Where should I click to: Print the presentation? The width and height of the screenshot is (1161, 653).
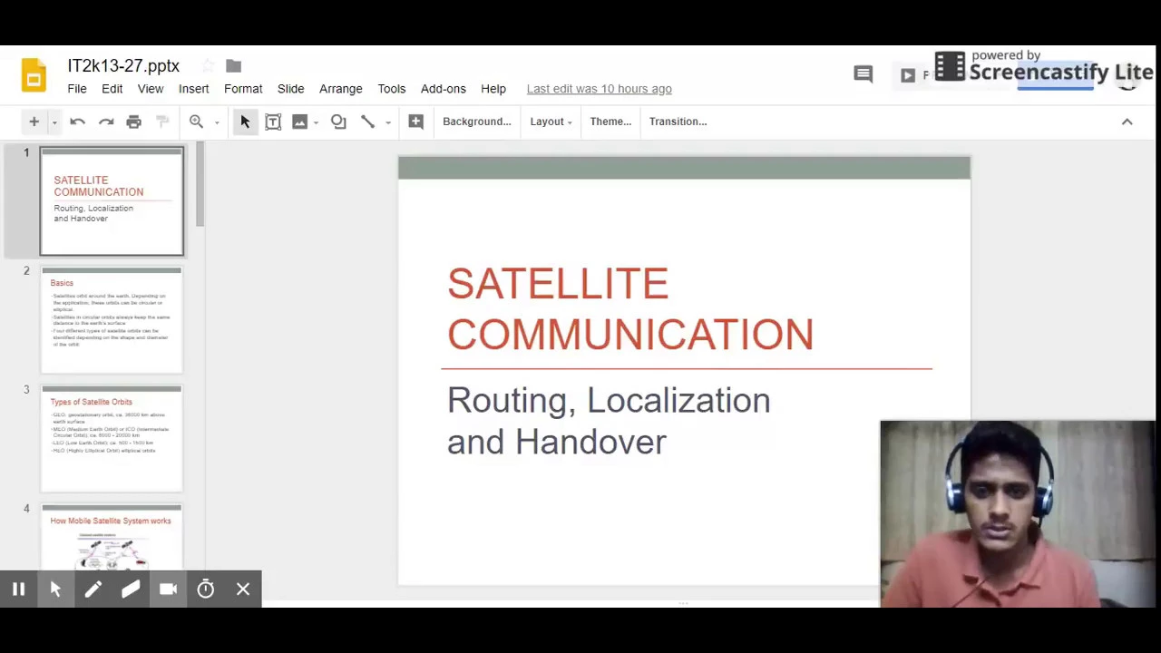click(133, 122)
